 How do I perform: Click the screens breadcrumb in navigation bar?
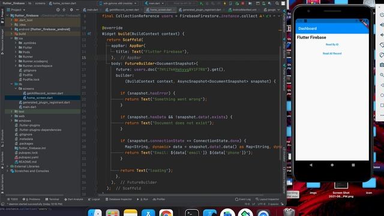pos(40,4)
